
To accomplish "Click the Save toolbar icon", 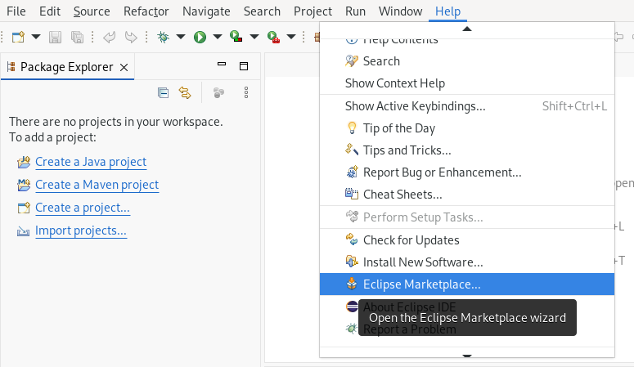I will point(55,37).
